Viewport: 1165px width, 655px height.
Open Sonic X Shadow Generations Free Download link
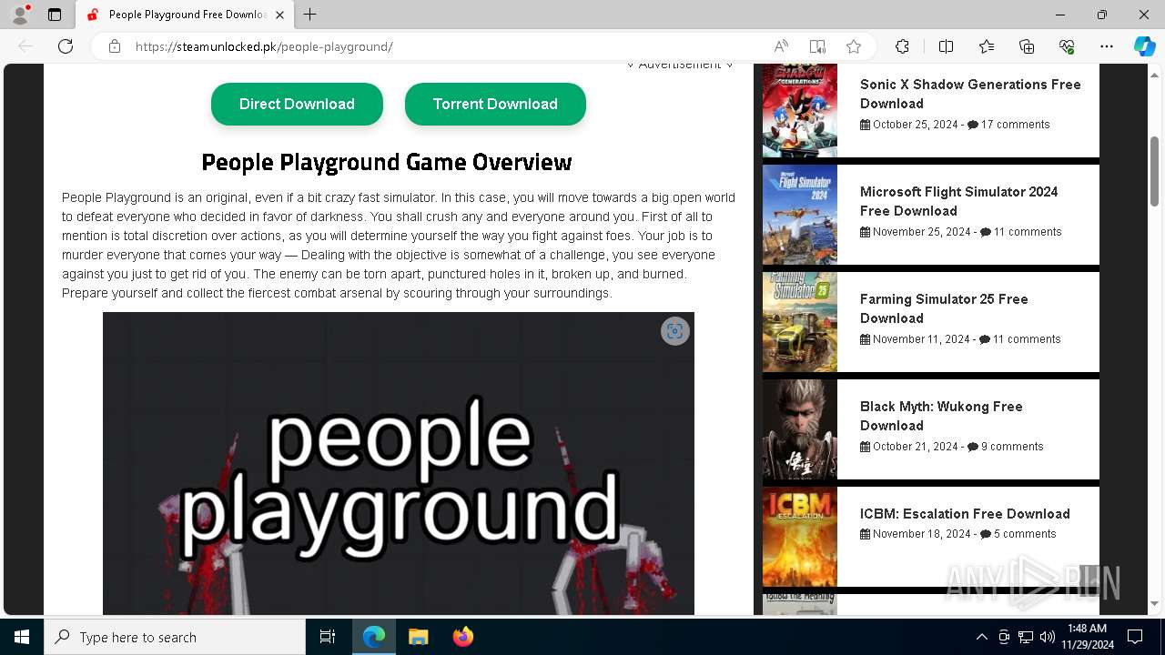(970, 94)
